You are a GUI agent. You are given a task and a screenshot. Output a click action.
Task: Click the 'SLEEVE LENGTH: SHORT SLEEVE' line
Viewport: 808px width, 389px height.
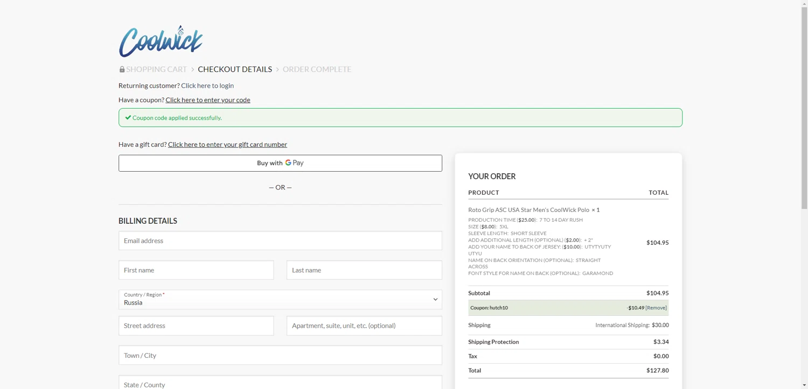click(x=507, y=234)
